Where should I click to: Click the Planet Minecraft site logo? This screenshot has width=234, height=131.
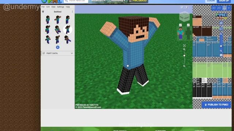coord(52,1)
